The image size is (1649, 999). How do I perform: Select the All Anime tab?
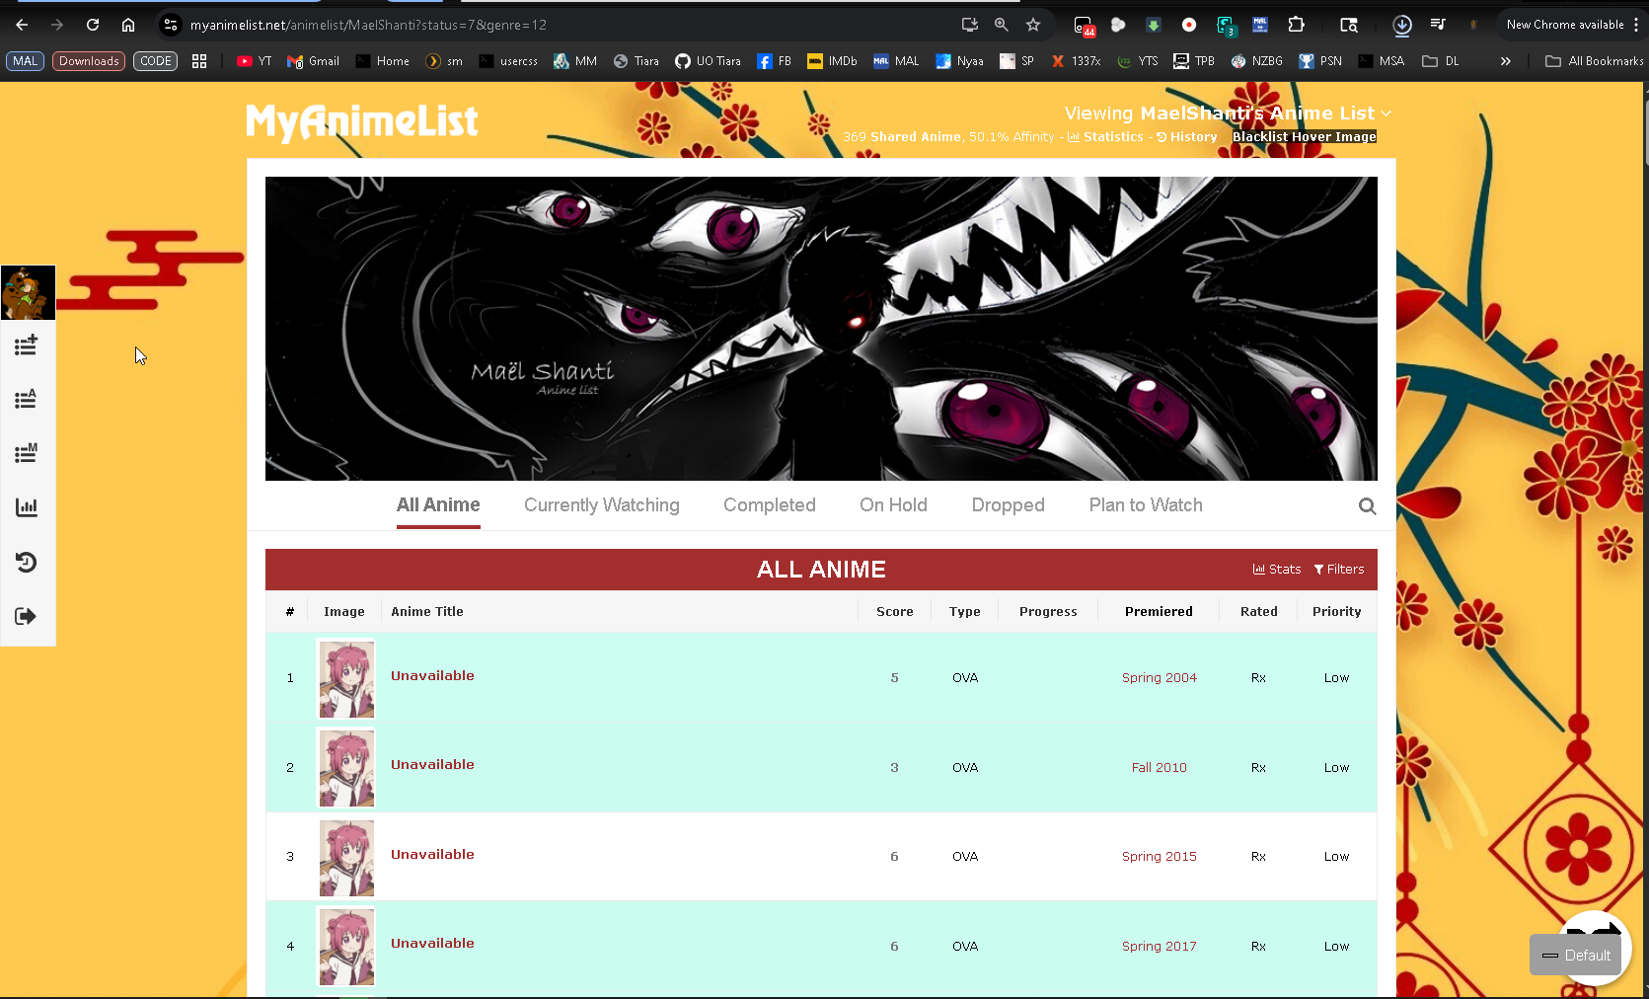(x=438, y=505)
